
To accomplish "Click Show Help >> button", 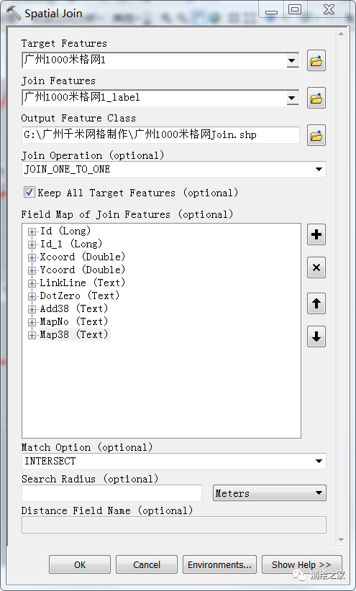I will pos(301,564).
